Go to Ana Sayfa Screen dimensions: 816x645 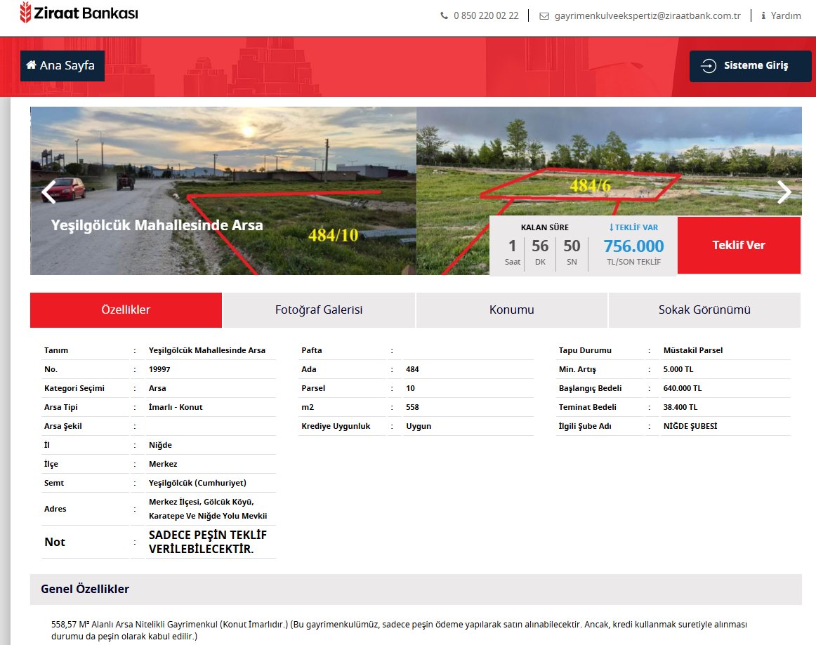click(62, 65)
